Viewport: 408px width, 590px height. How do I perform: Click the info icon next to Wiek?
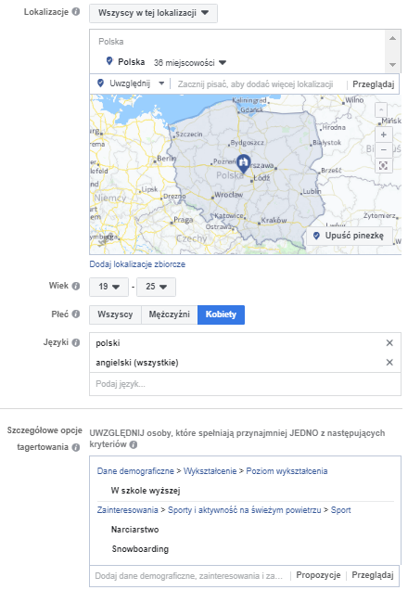coord(76,286)
